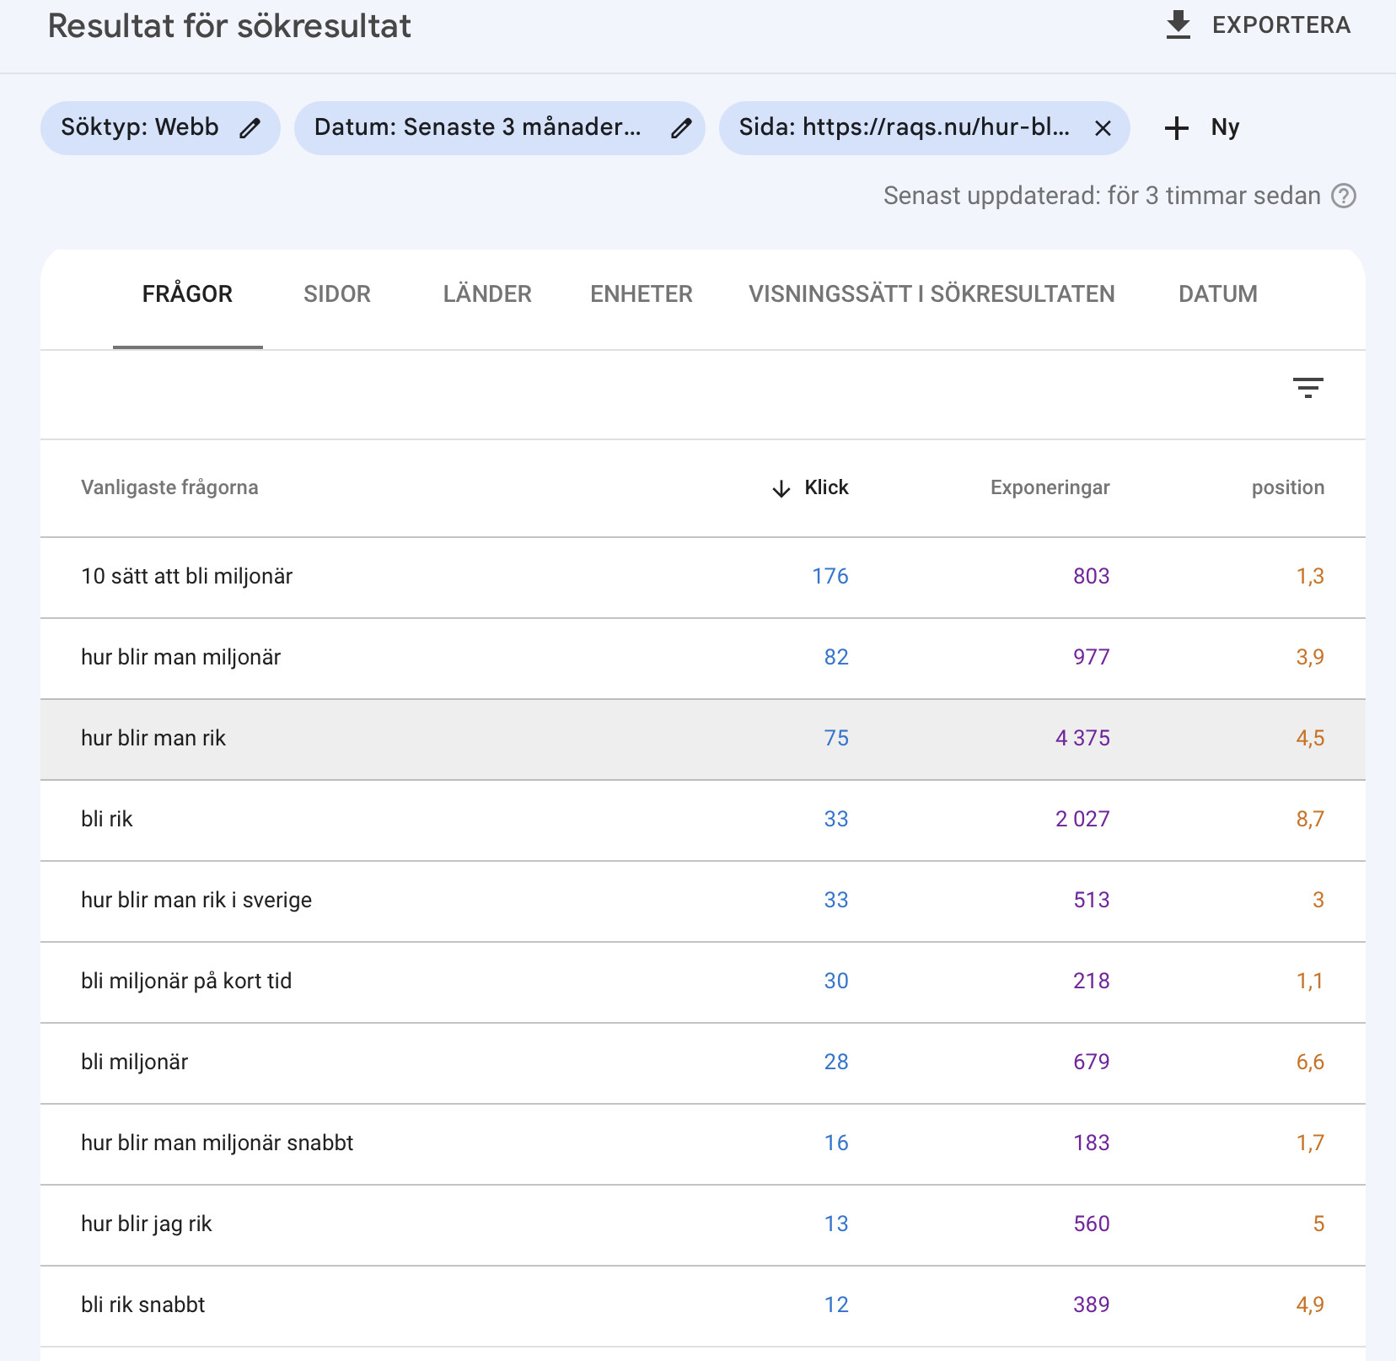Viewport: 1396px width, 1361px height.
Task: Add new filter with plus icon
Action: (x=1176, y=128)
